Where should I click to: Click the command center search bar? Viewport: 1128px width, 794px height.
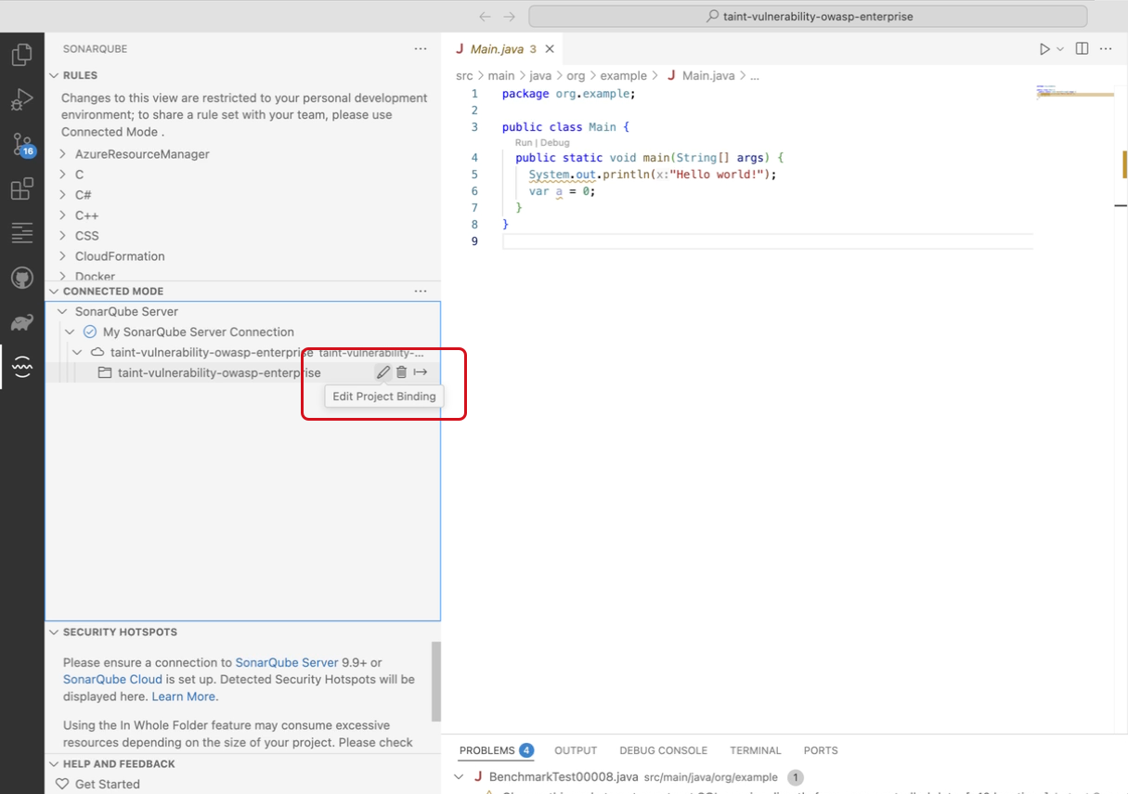point(808,17)
